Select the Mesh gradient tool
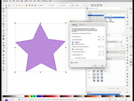This screenshot has height=101, width=134. click(x=3, y=45)
